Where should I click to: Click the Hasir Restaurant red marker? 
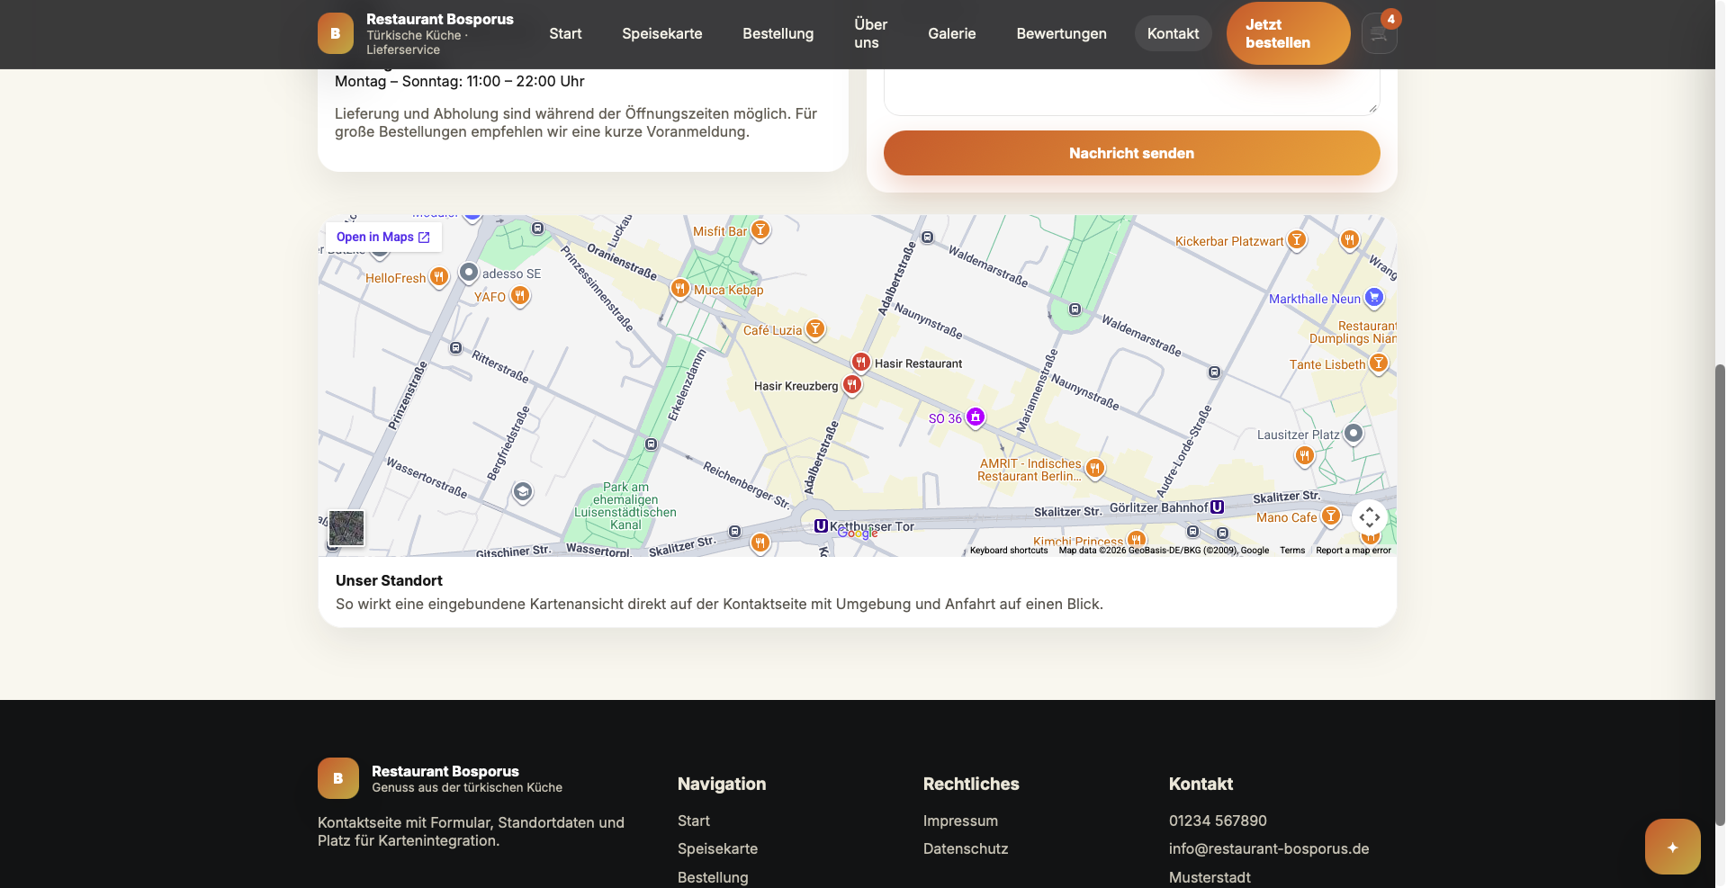(x=861, y=363)
